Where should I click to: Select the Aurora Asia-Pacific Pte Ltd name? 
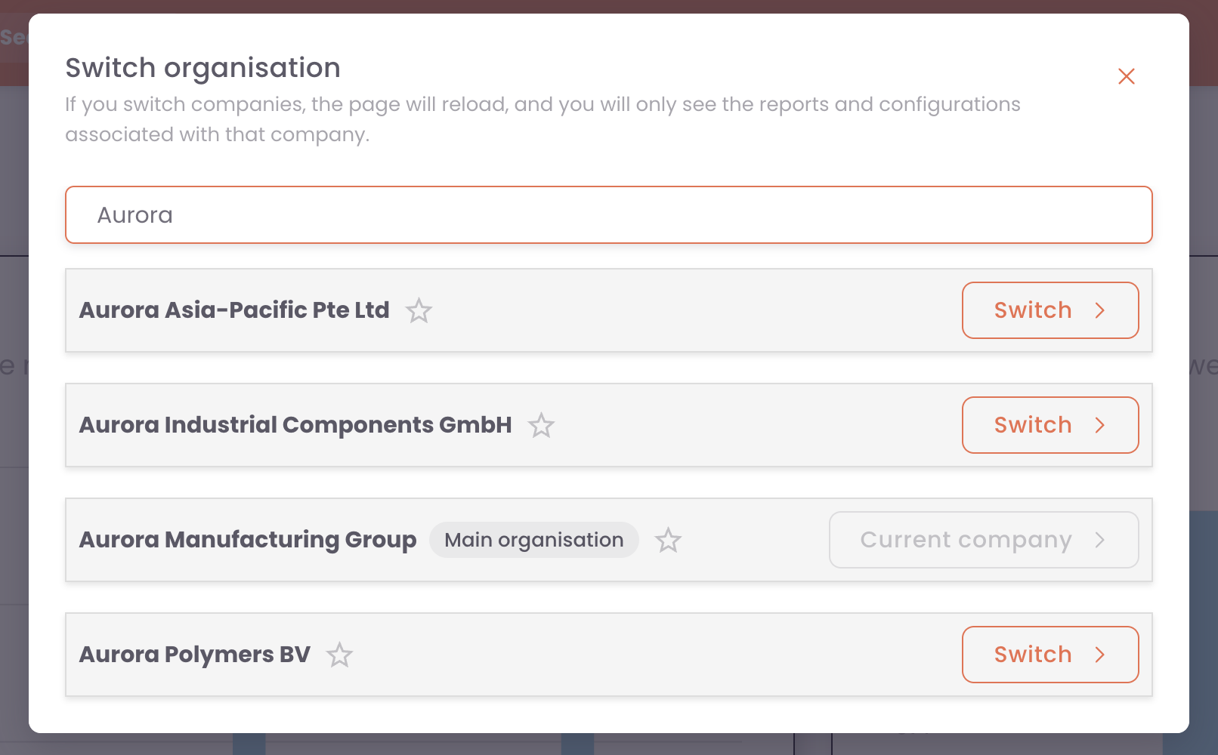[234, 310]
